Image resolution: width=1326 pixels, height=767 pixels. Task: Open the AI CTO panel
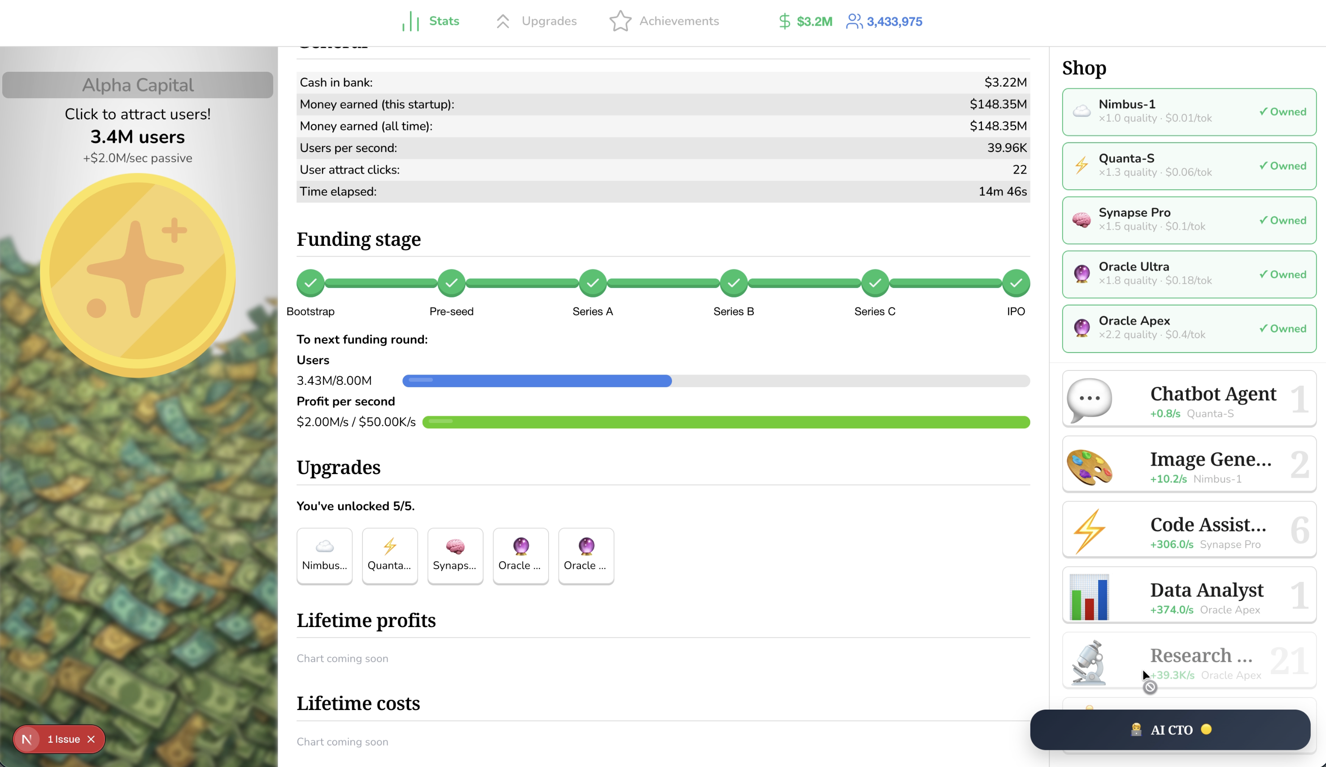[x=1170, y=730]
